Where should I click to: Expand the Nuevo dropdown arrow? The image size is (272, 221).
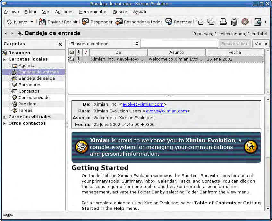click(x=32, y=22)
